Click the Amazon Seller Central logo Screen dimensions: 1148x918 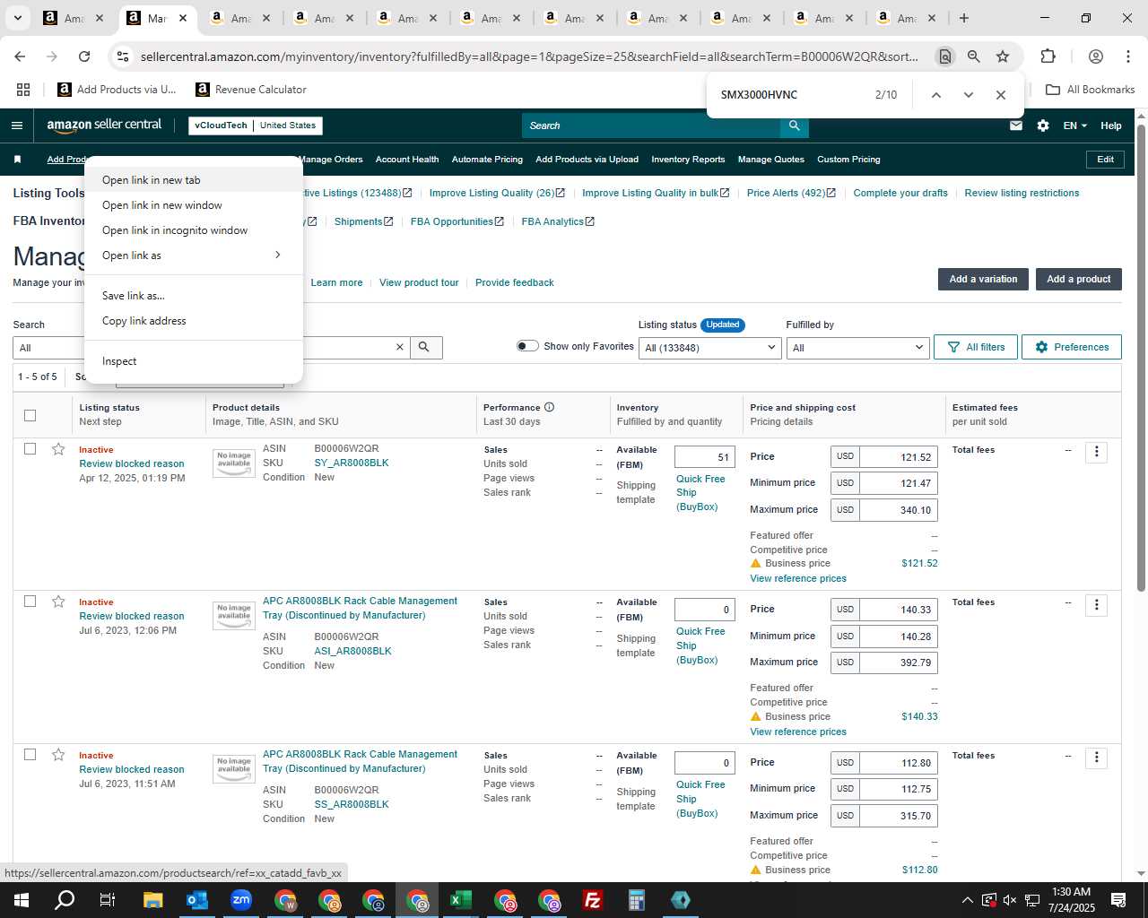(104, 126)
